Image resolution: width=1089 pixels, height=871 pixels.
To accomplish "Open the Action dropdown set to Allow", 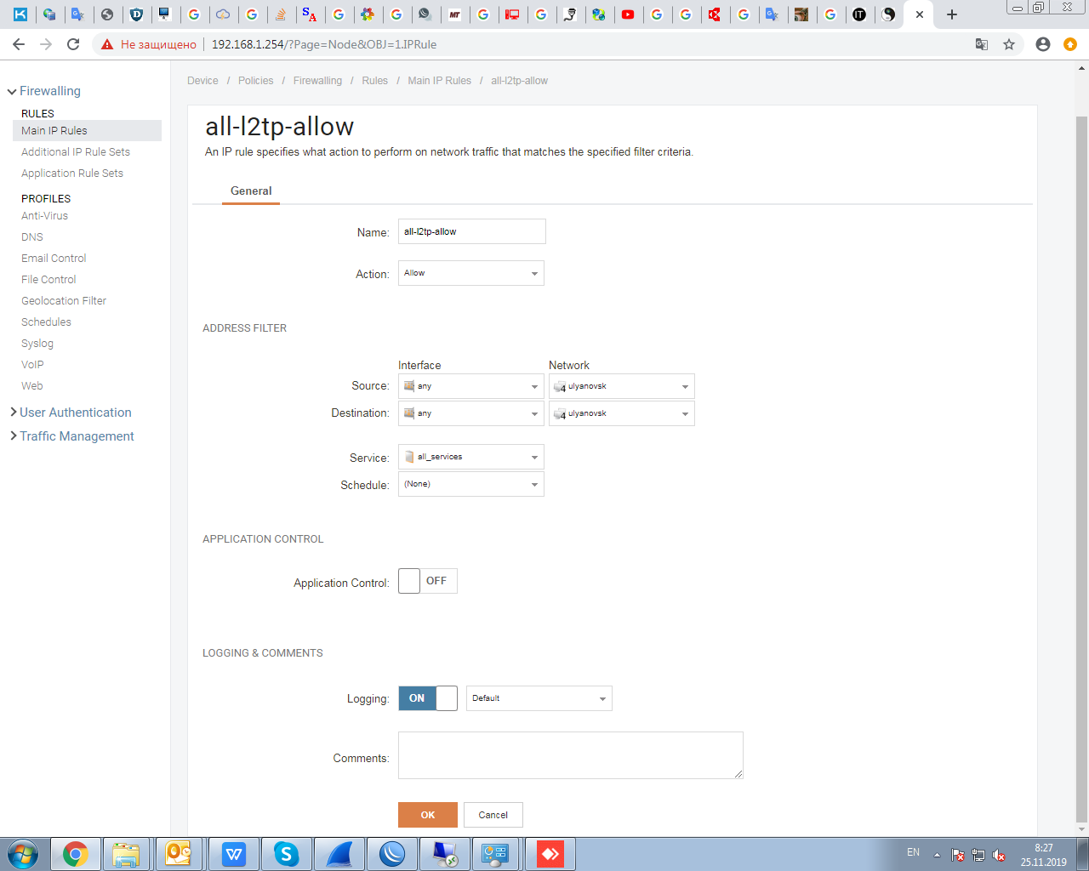I will 470,273.
